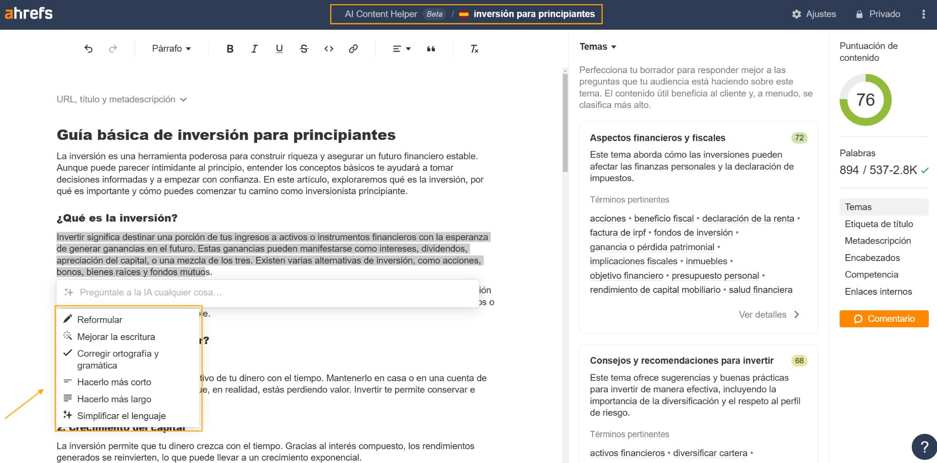Insert a hyperlink

(353, 48)
